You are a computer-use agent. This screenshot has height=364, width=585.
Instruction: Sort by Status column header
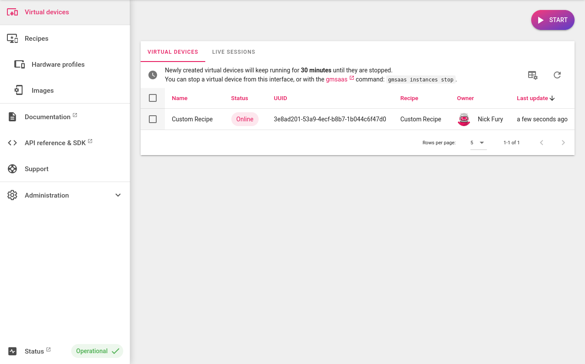click(x=240, y=98)
